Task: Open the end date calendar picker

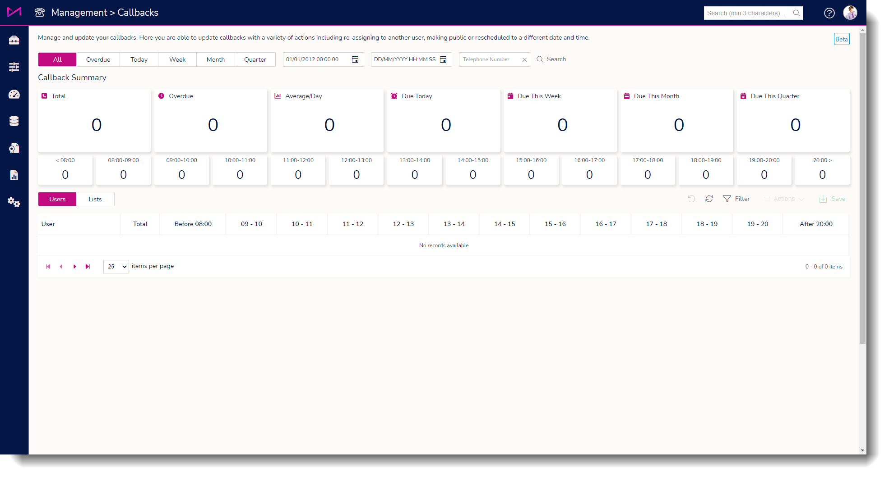Action: (443, 59)
